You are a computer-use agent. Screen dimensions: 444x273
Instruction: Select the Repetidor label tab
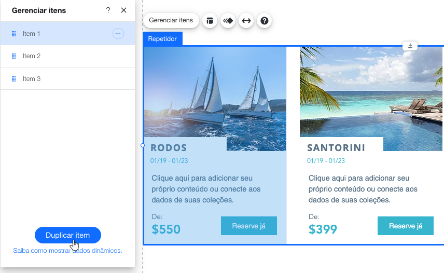[x=162, y=39]
